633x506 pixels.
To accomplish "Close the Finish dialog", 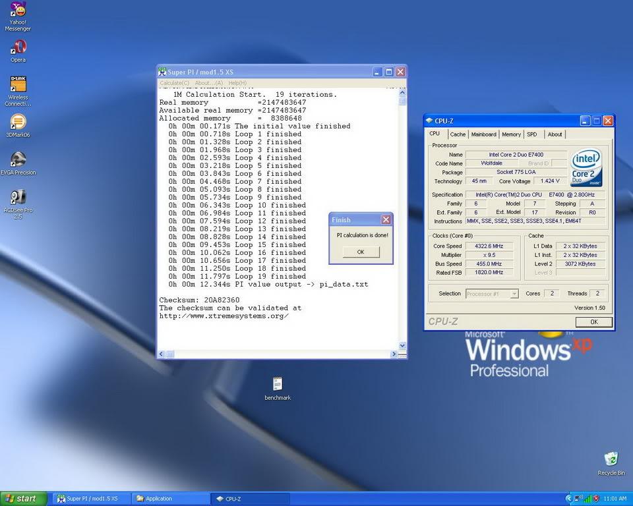I will [386, 219].
